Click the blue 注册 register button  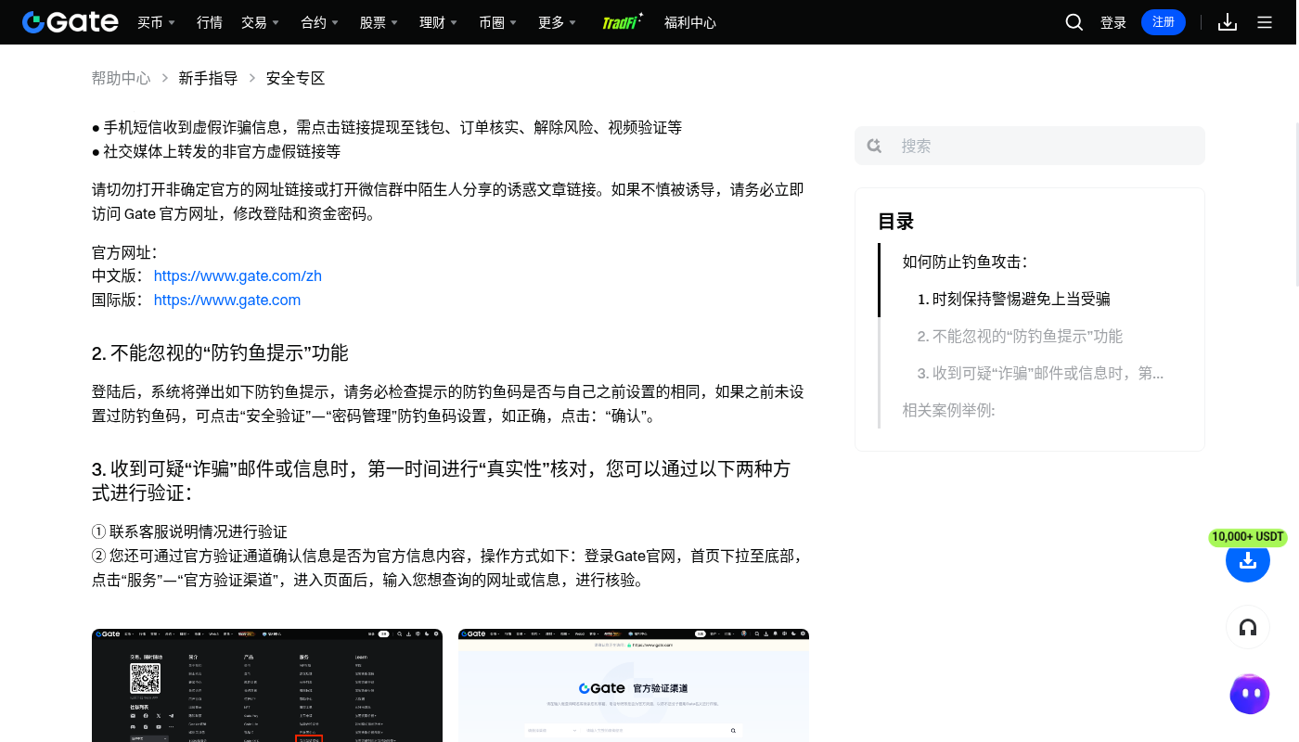[x=1164, y=22]
